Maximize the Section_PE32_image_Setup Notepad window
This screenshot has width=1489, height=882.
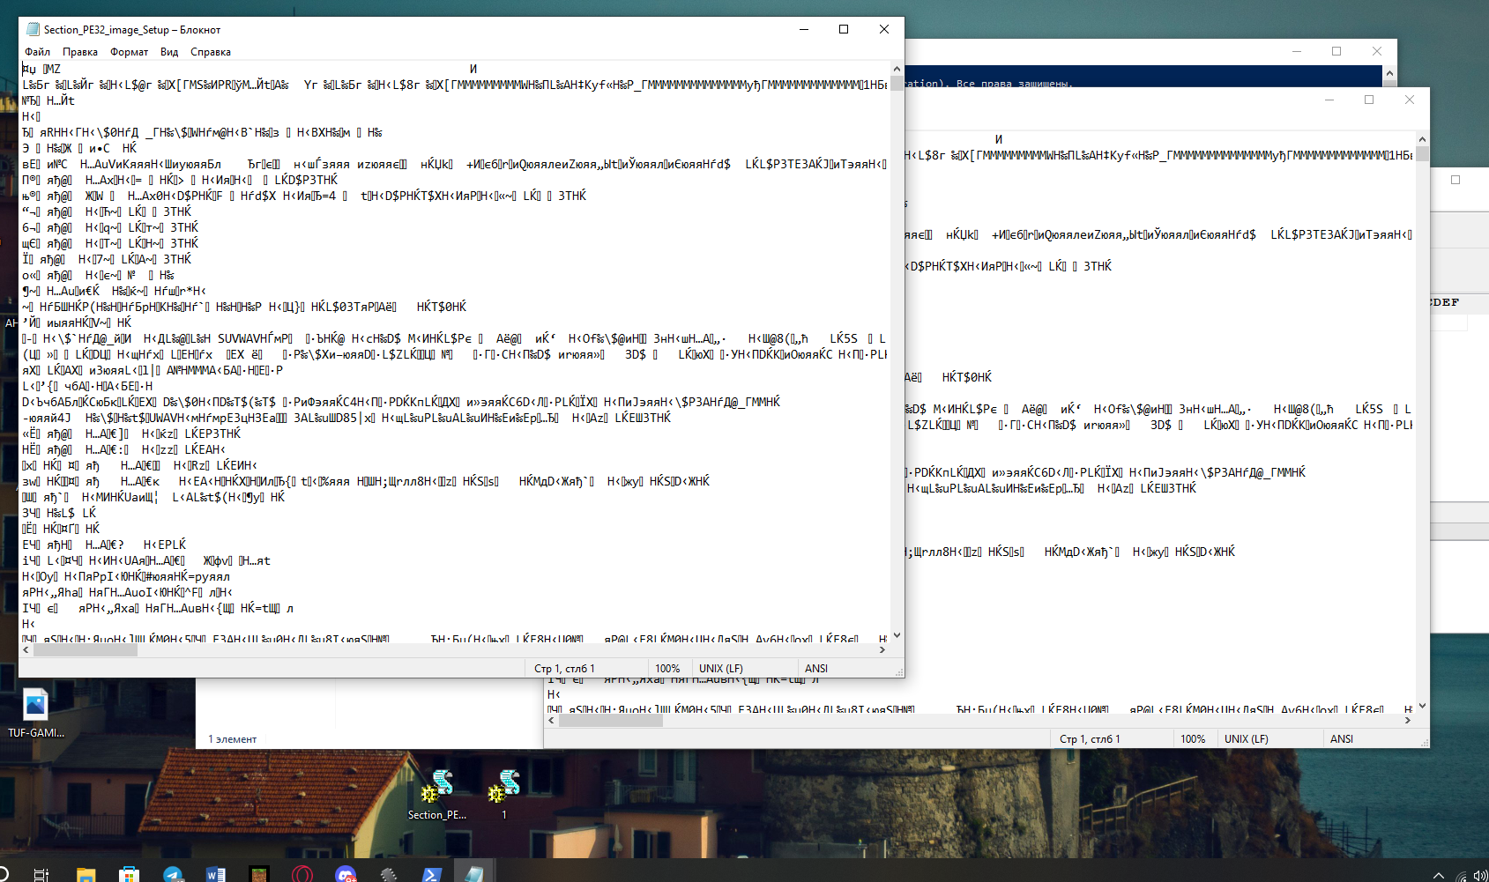(x=844, y=29)
